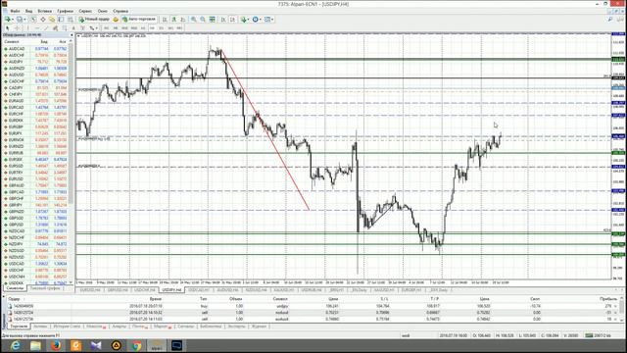Toggle chart shift
Viewport: 627px width, 353px height.
click(x=233, y=20)
